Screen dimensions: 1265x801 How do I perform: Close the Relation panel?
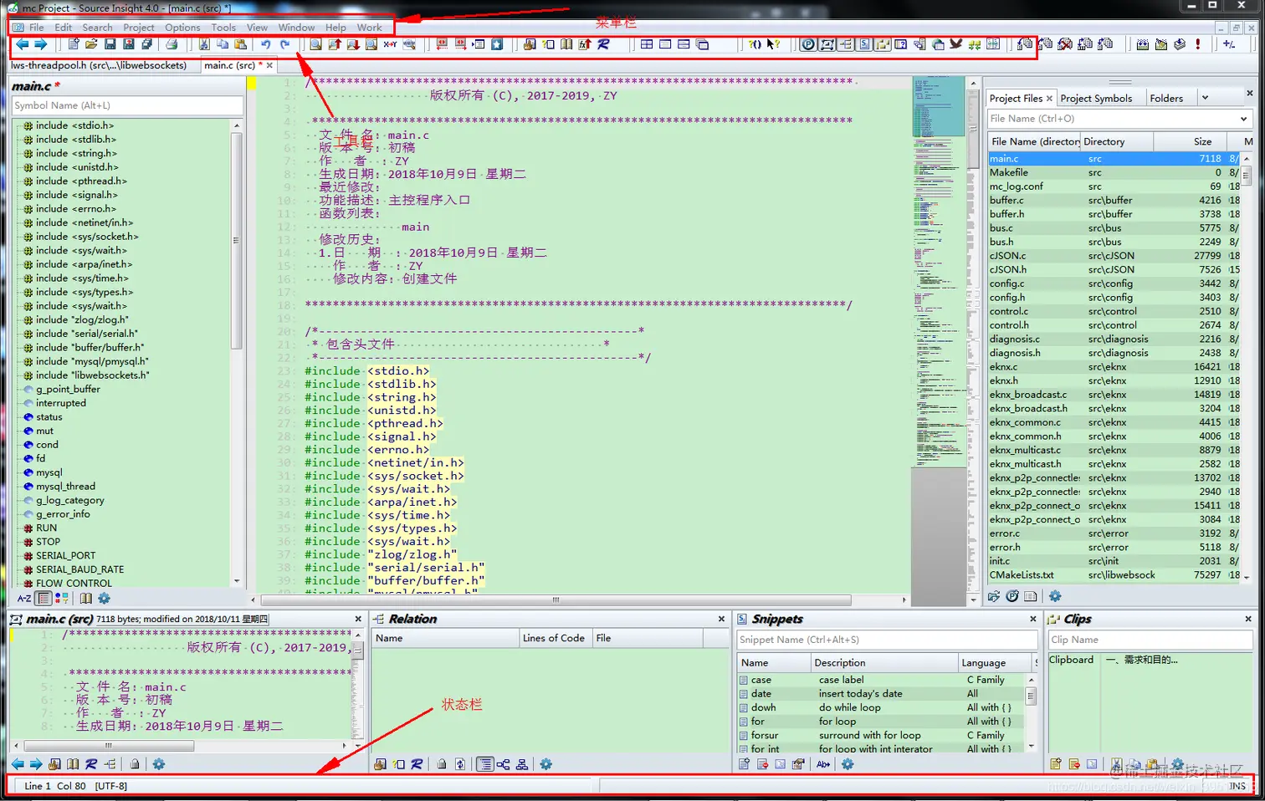tap(721, 619)
